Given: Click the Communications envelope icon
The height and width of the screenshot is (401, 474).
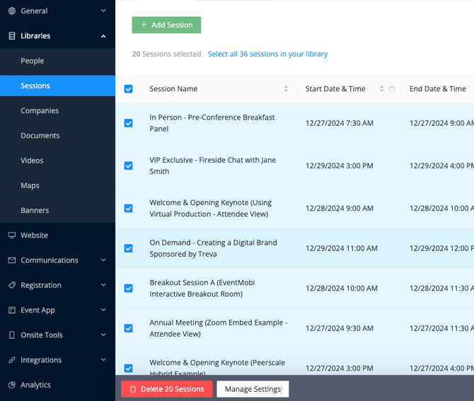Looking at the screenshot, I should [12, 260].
